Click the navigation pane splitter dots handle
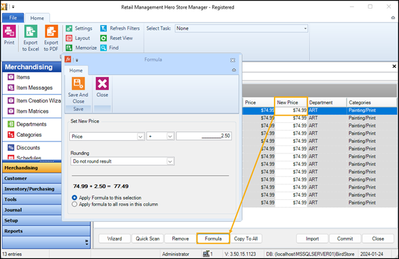 [47, 161]
